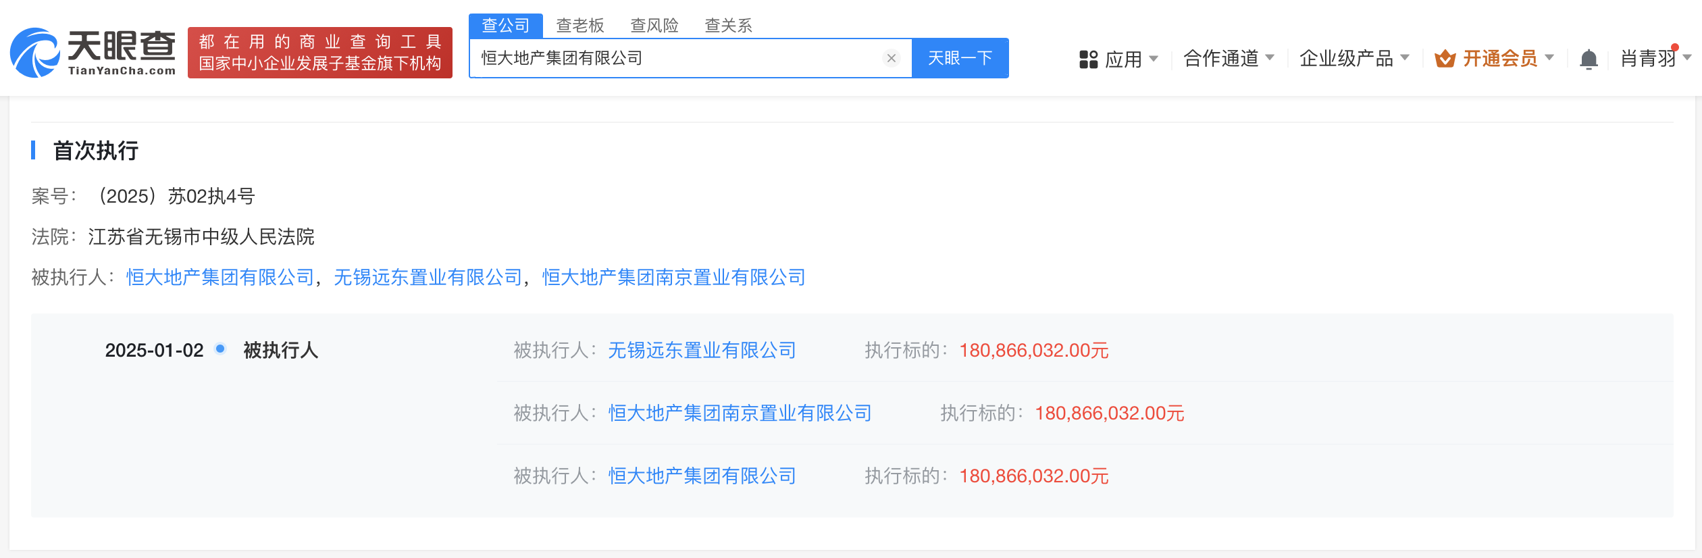This screenshot has width=1702, height=558.
Task: Select amount 180,866,032.00元 for 南京置业
Action: point(1110,413)
